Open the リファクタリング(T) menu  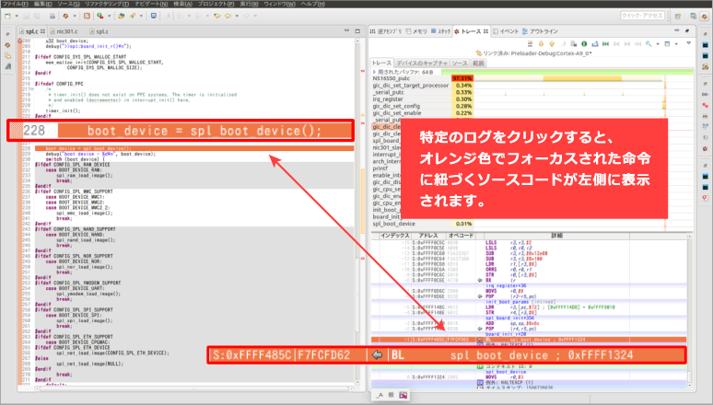[x=107, y=4]
